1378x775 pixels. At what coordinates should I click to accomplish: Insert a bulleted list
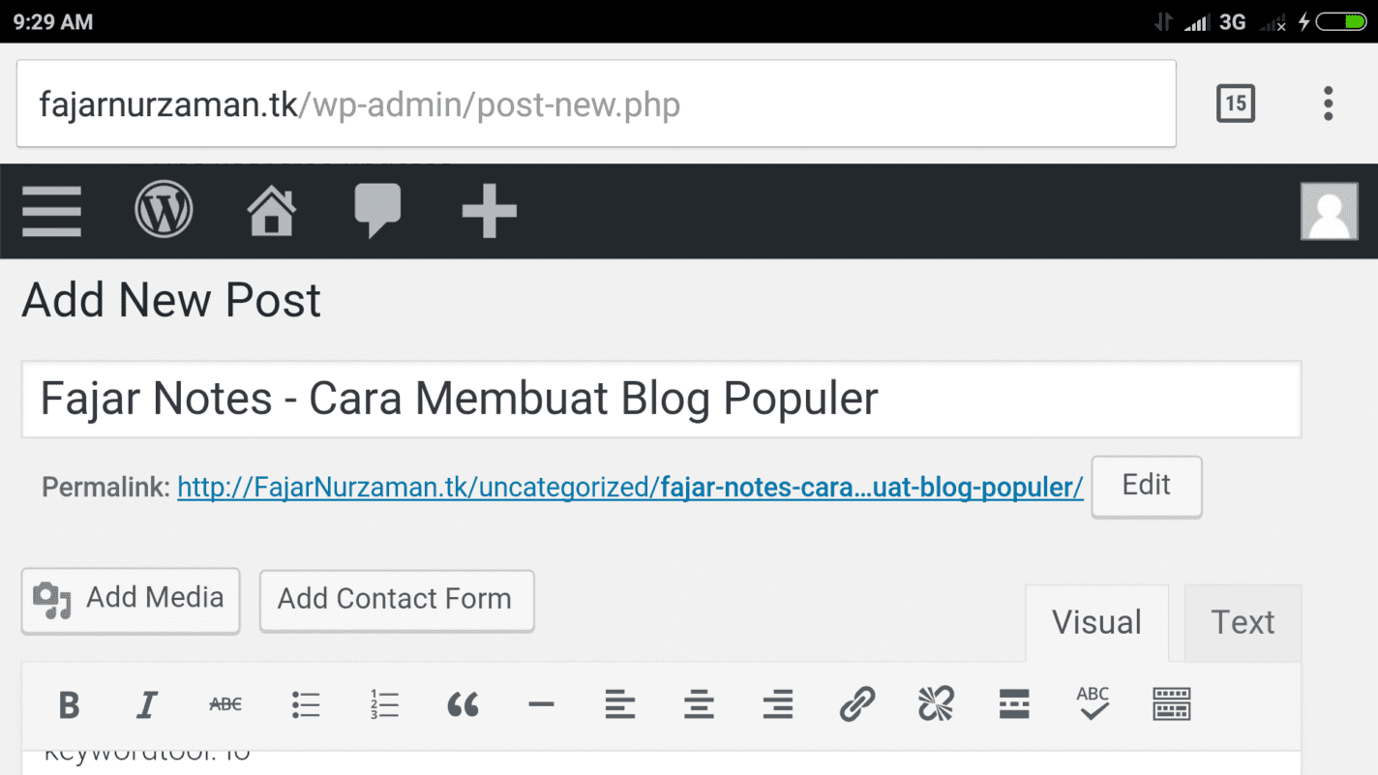click(306, 704)
